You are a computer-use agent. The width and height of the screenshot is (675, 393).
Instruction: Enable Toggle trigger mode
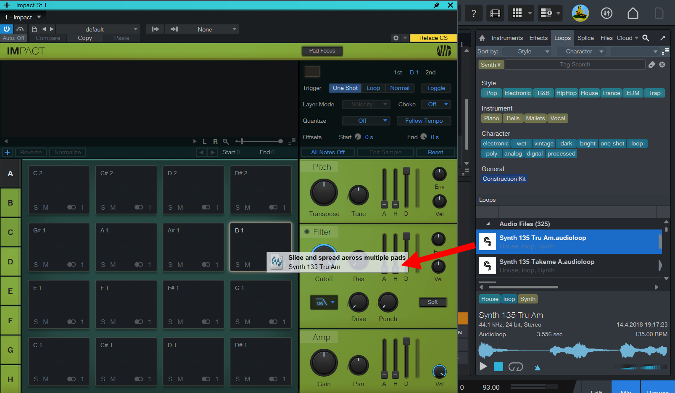point(436,88)
